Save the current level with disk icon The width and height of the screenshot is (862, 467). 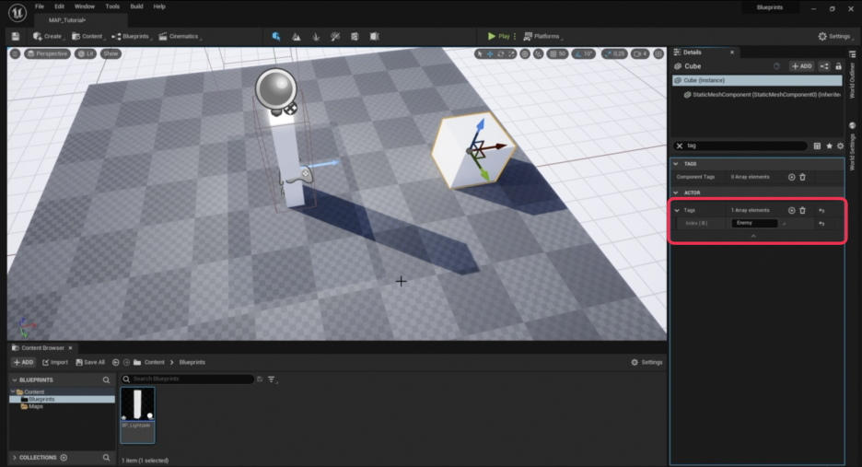coord(16,36)
